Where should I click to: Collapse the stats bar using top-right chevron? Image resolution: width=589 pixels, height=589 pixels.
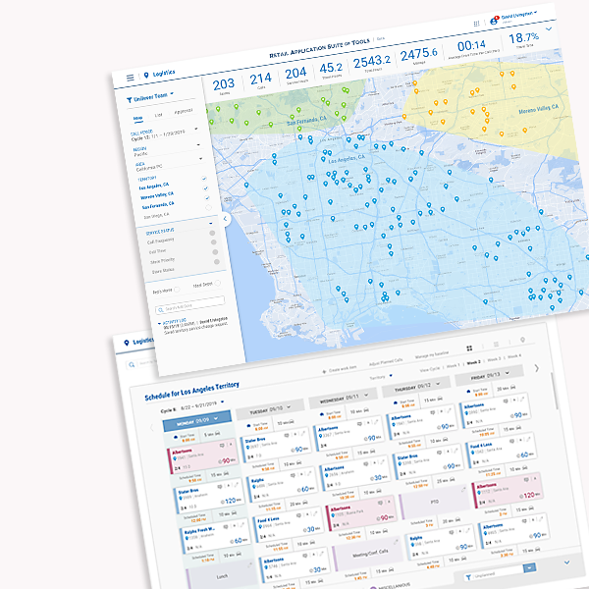point(549,28)
